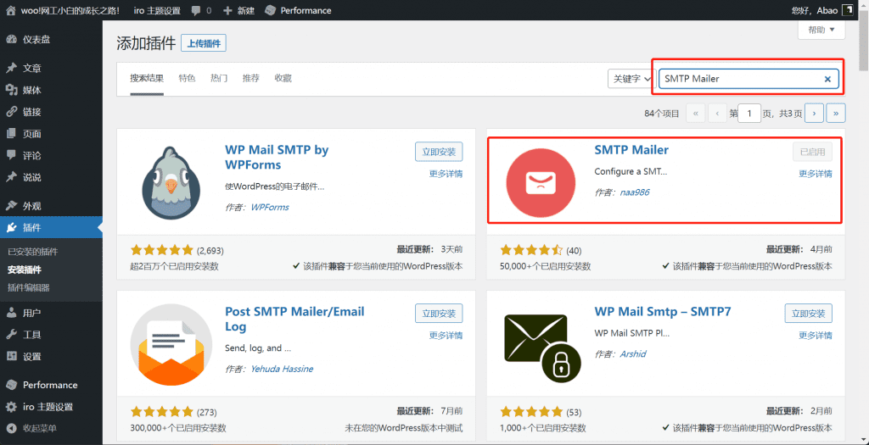Open the Media (媒体) library icon
The height and width of the screenshot is (445, 869).
(x=11, y=90)
